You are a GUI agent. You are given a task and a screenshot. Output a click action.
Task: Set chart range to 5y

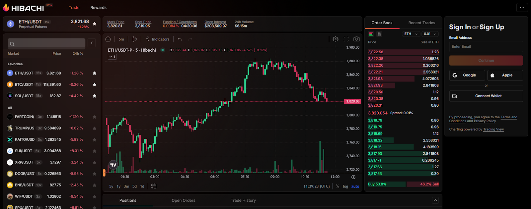tap(111, 186)
